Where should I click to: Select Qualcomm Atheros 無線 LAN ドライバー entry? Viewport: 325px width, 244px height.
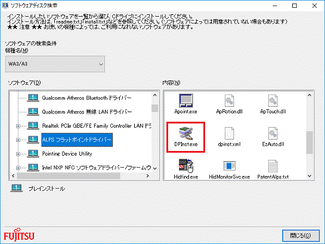tap(87, 112)
